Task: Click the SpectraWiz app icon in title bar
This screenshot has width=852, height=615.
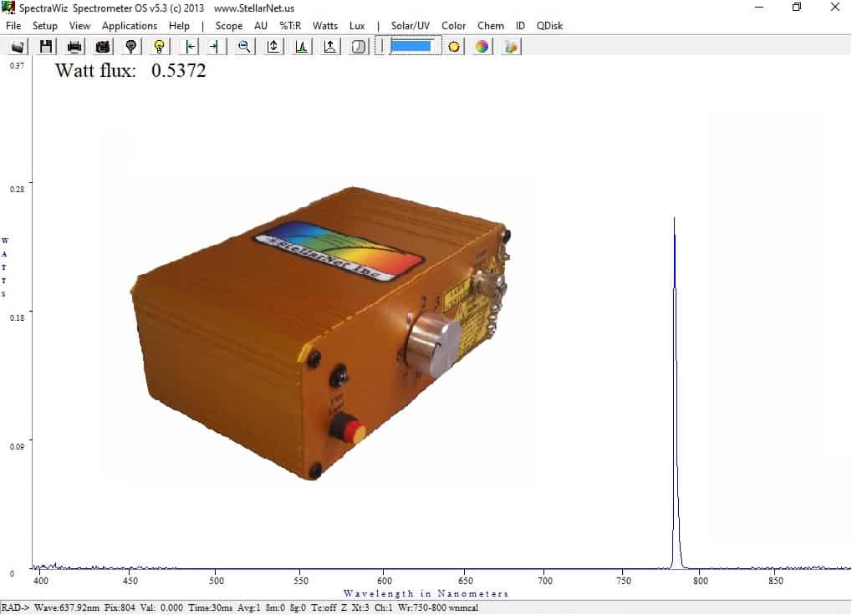Action: tap(8, 8)
